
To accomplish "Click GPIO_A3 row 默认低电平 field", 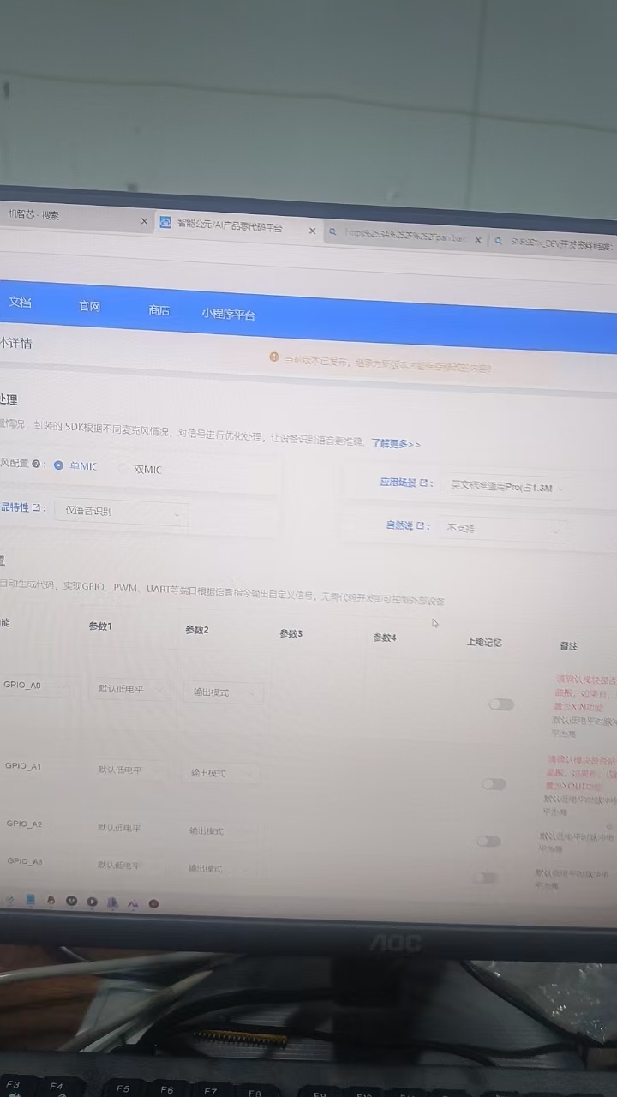I will pyautogui.click(x=118, y=866).
